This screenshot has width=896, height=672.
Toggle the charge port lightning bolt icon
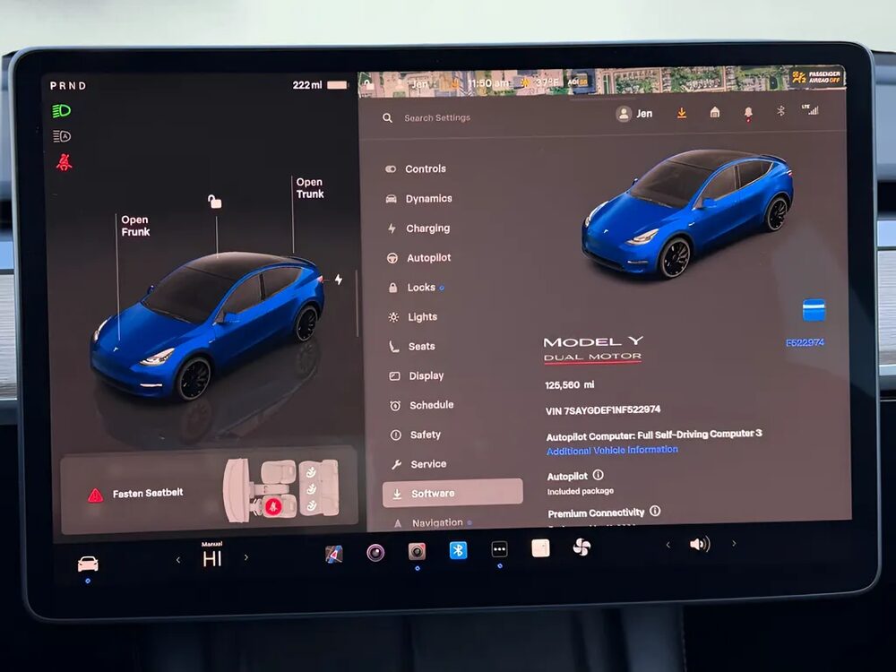338,280
